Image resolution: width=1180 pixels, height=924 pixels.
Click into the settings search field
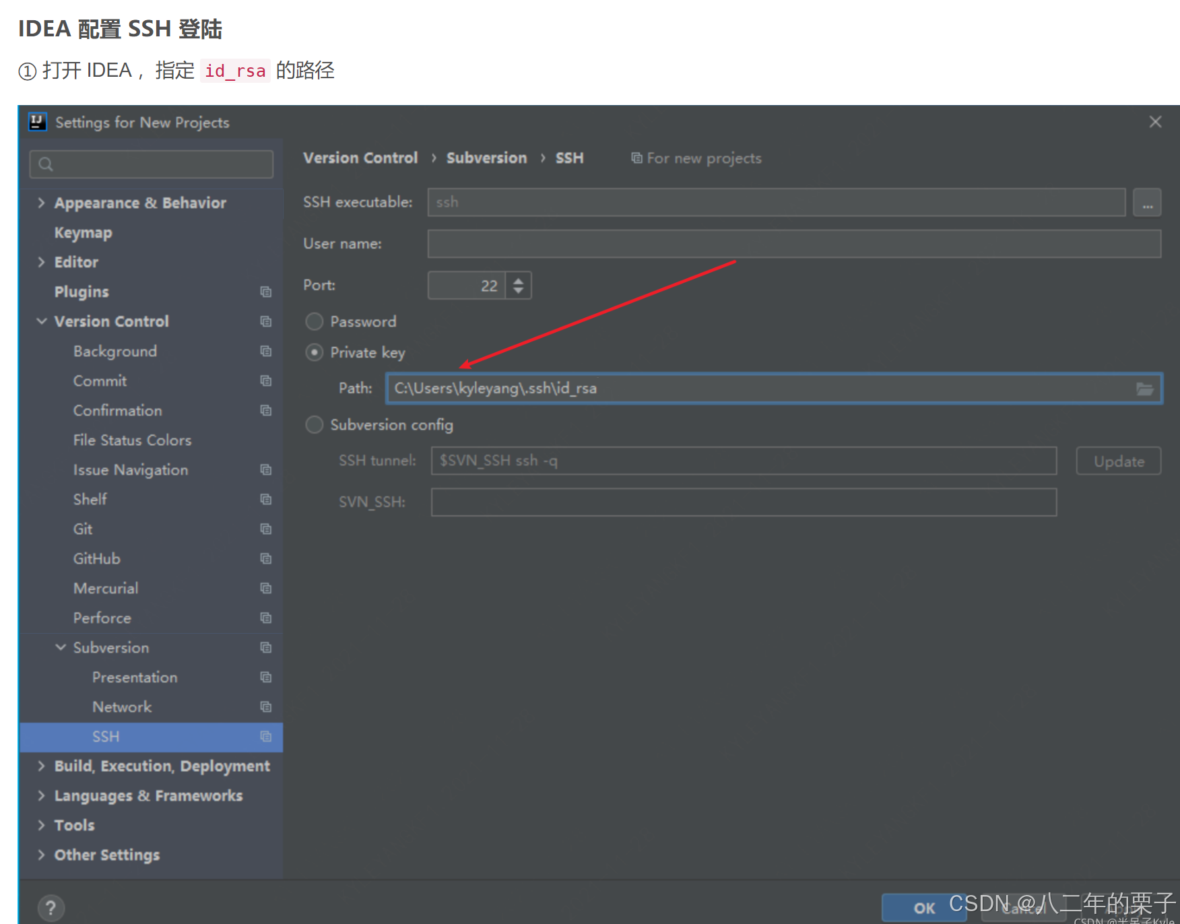pyautogui.click(x=152, y=164)
